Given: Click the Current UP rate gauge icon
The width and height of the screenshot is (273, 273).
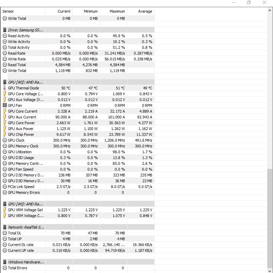Looking at the screenshot, I should [5, 250].
